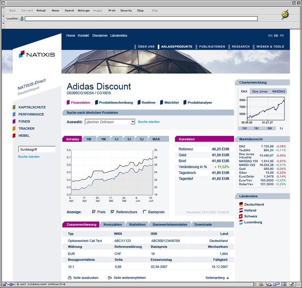
Task: Open the Statistiken tab
Action: (137, 224)
